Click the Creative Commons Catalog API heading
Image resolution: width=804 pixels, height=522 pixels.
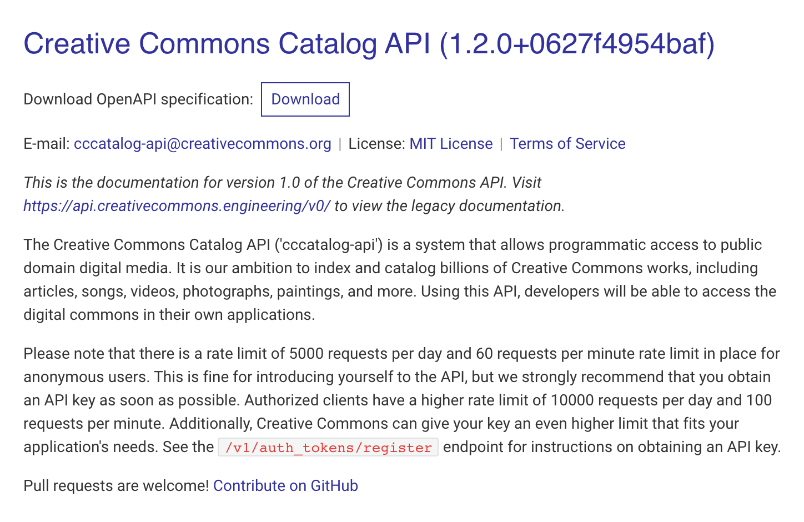(x=227, y=44)
